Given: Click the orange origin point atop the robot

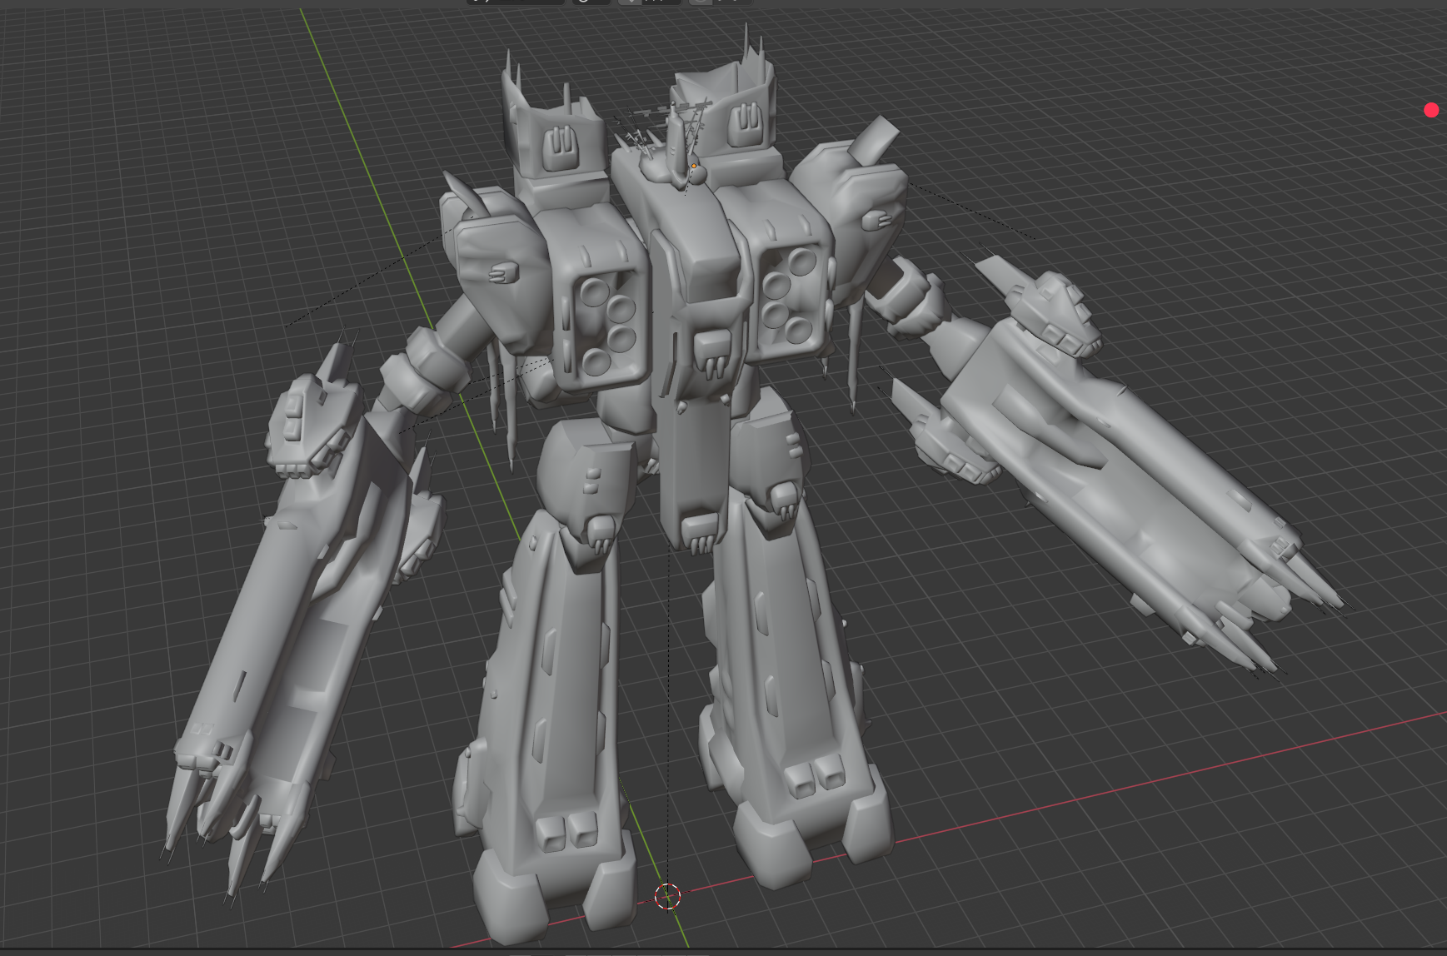Looking at the screenshot, I should 694,166.
